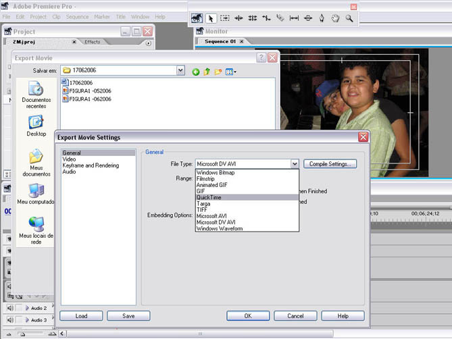Open the Salvar em folder dropdown

pyautogui.click(x=180, y=70)
